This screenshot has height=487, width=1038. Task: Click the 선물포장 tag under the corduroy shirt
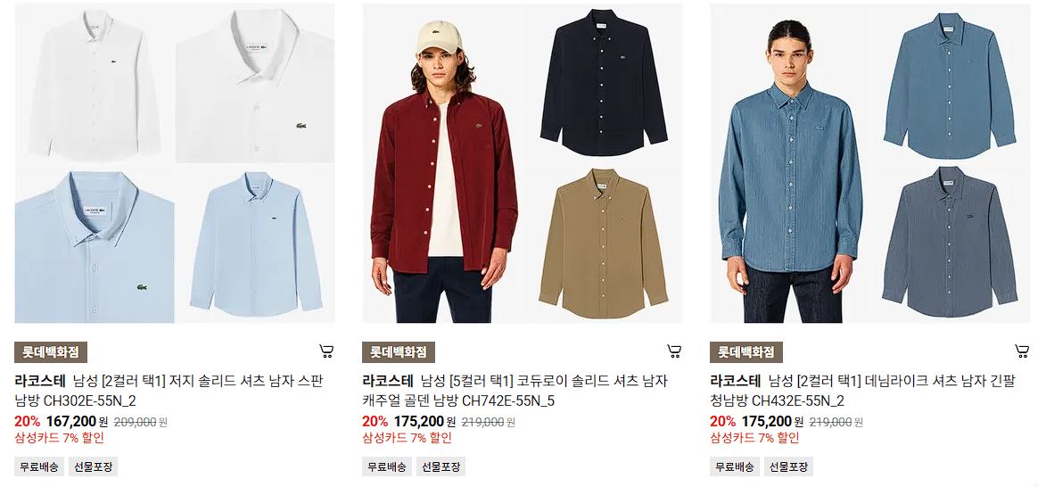pos(441,466)
